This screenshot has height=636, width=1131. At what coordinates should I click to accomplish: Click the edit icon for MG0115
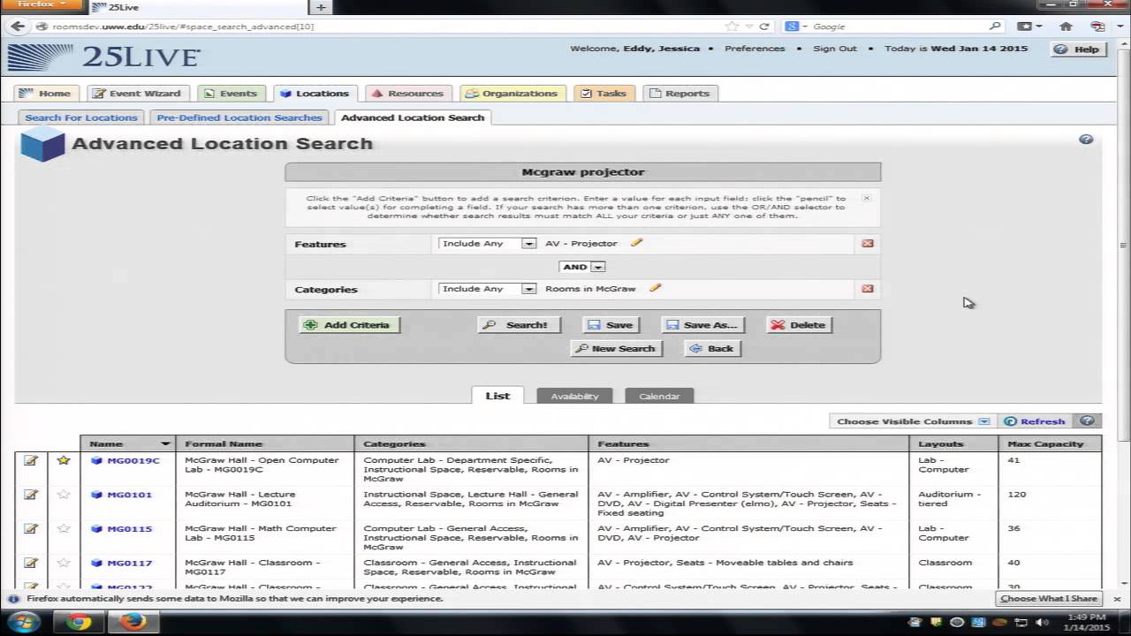(31, 529)
